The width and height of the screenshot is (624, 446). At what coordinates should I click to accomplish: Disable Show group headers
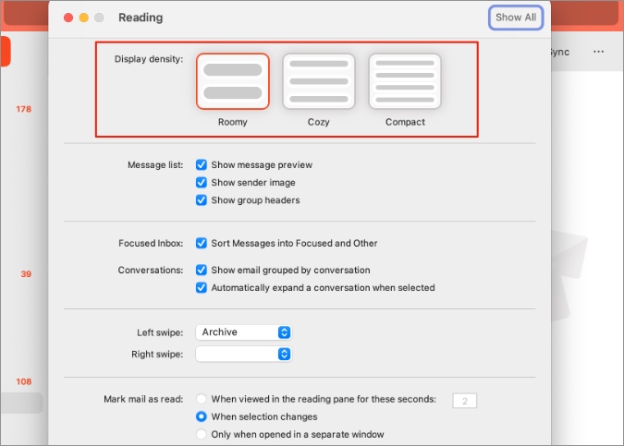click(202, 200)
